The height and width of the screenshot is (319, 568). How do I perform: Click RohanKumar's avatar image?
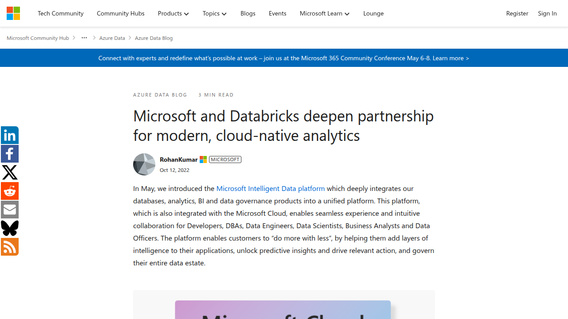click(x=144, y=164)
